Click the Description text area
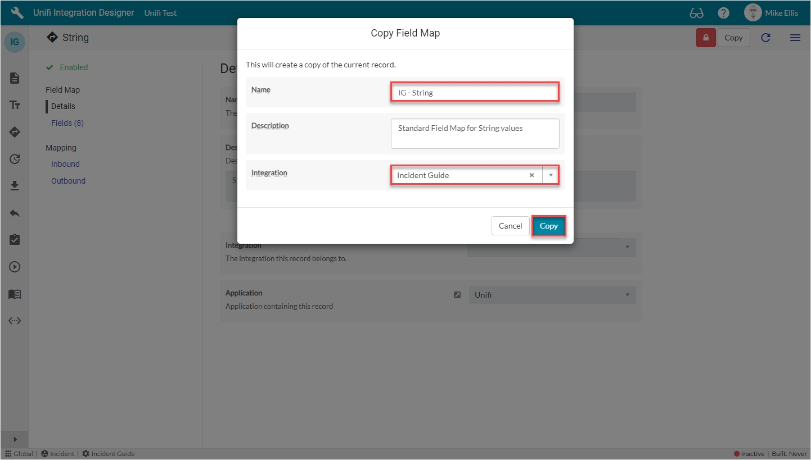This screenshot has width=811, height=460. 475,134
